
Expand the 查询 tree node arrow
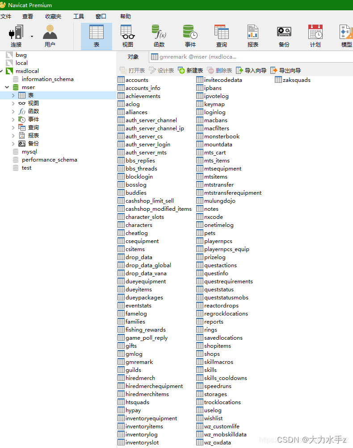point(13,128)
